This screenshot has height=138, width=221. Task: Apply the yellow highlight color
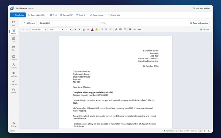click(97, 29)
